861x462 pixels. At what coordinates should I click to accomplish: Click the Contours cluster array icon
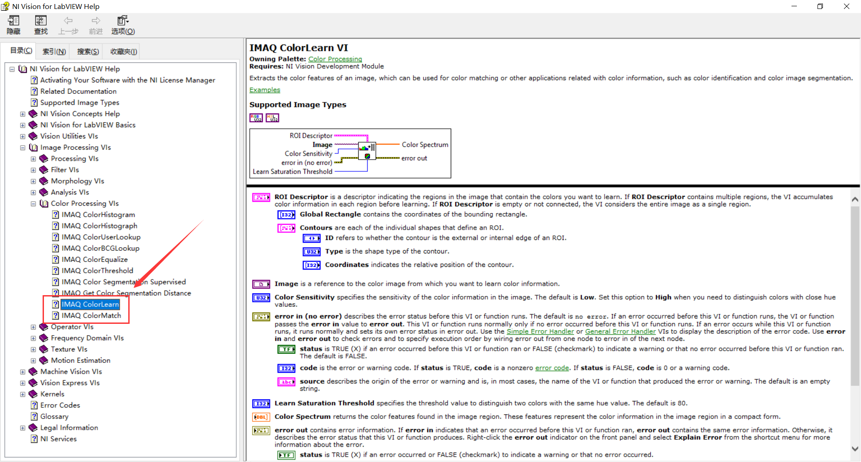tap(287, 228)
